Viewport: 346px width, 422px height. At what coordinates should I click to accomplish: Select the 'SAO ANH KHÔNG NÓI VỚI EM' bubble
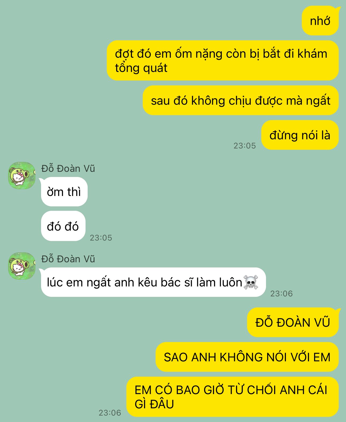coord(247,357)
